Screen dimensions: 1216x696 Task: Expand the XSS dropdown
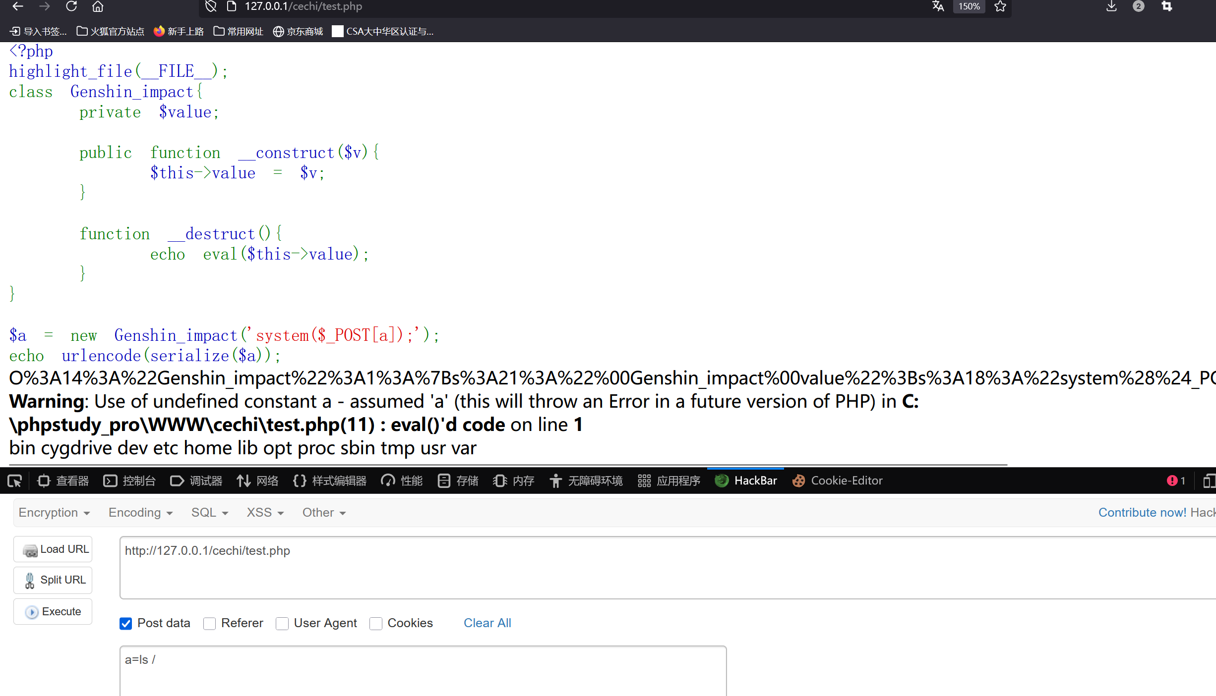click(265, 512)
